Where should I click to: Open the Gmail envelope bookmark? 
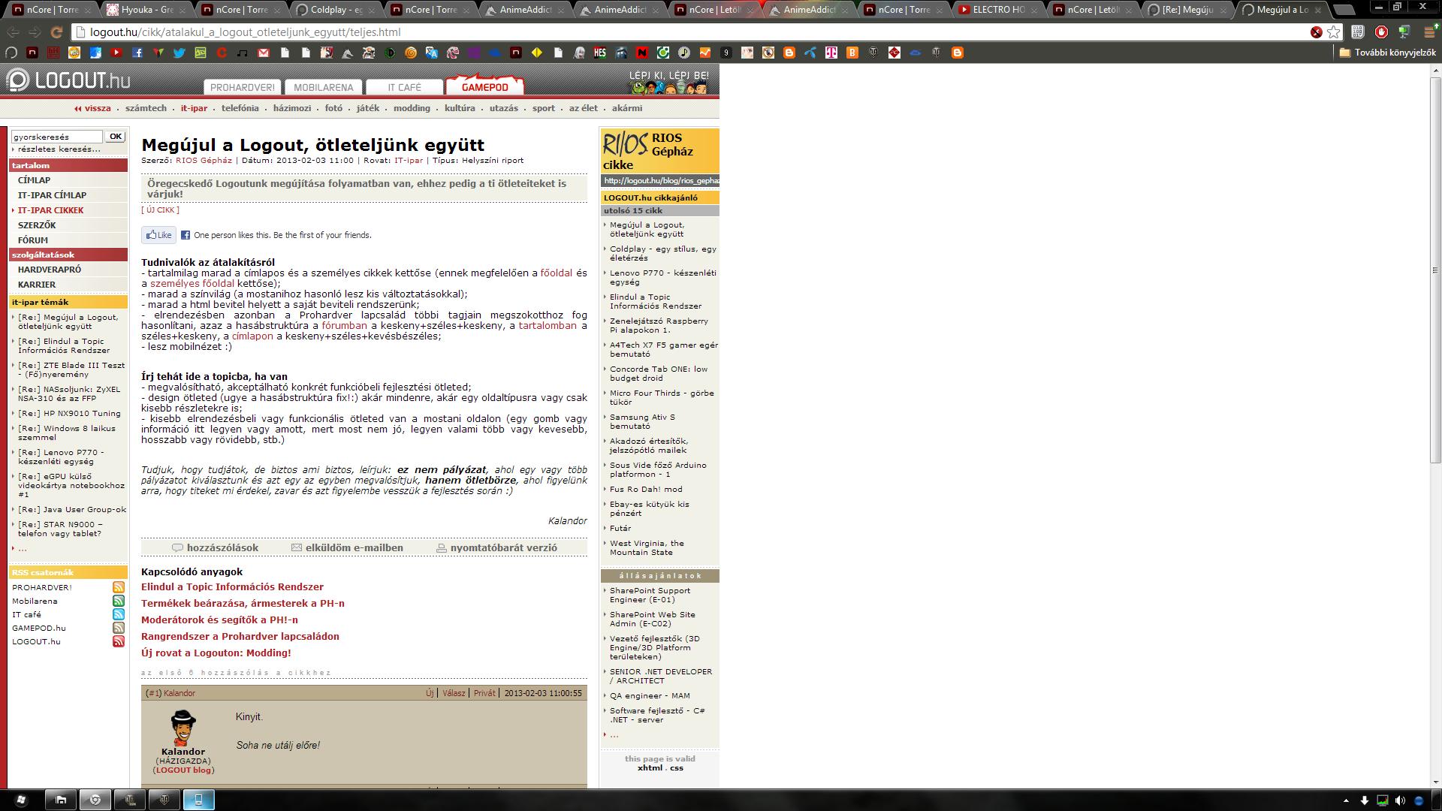point(264,53)
